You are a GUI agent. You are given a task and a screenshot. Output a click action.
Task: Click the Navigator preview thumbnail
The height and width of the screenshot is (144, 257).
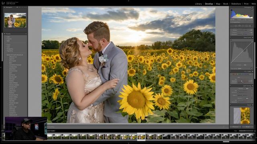click(15, 20)
